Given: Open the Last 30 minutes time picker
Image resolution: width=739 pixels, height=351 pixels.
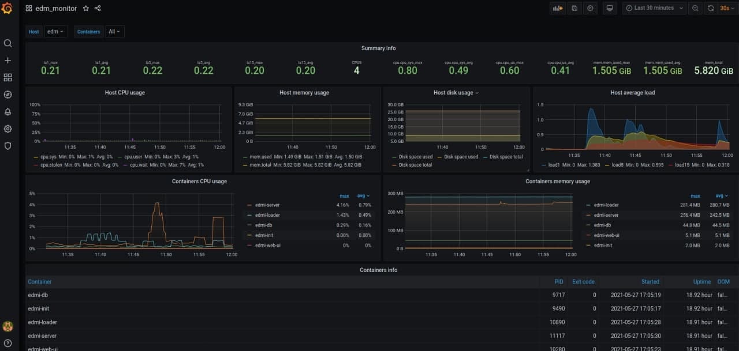Looking at the screenshot, I should (x=654, y=8).
